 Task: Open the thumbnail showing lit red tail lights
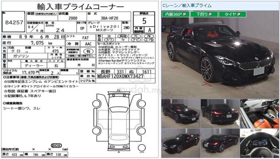pyautogui.click(x=220, y=114)
